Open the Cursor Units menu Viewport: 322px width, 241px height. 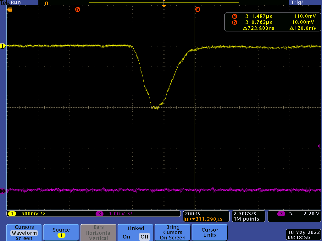point(210,232)
